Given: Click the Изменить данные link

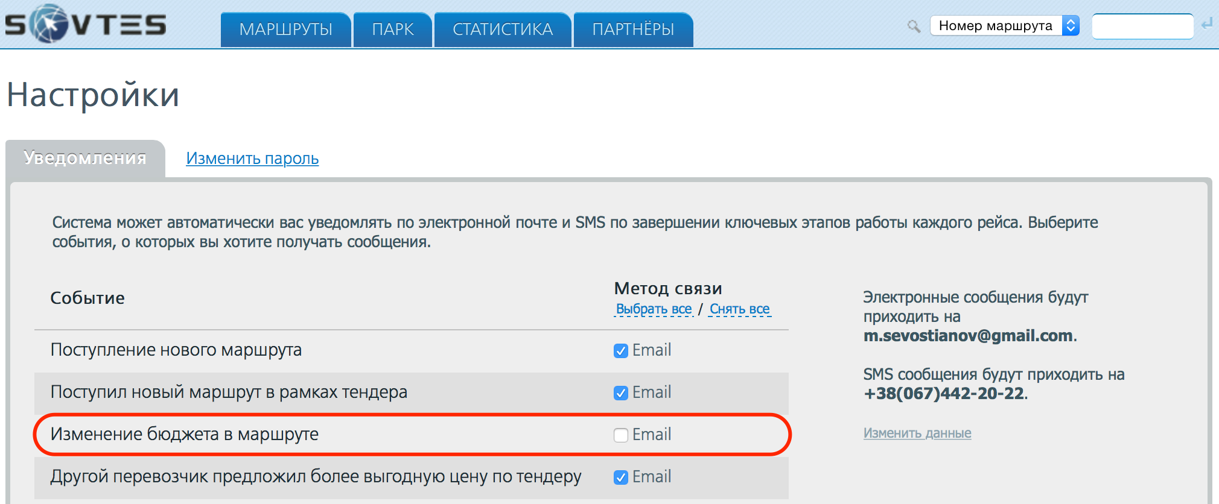Looking at the screenshot, I should 917,433.
